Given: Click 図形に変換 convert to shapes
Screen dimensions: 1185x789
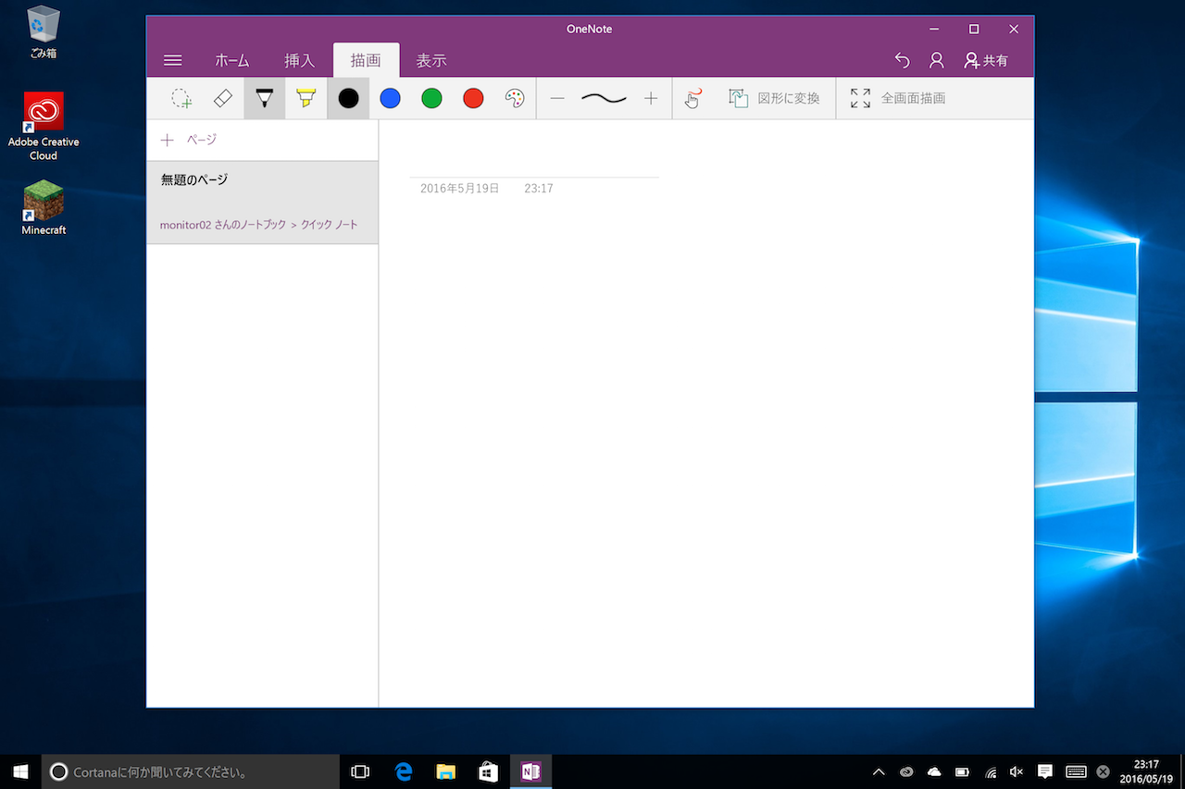Looking at the screenshot, I should pos(774,98).
